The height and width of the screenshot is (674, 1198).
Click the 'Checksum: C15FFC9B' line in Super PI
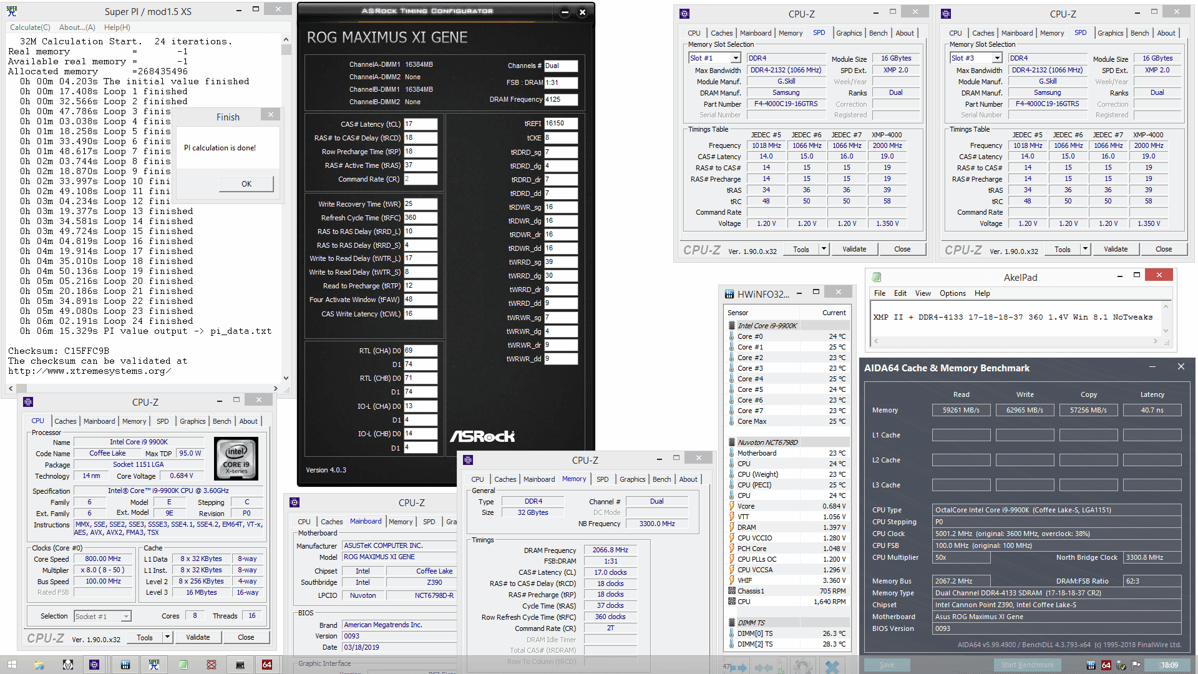coord(59,351)
